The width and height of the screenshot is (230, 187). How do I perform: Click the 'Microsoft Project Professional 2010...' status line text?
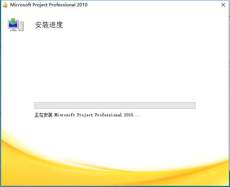coord(97,115)
